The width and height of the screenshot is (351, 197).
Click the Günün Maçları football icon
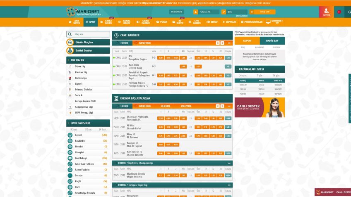coord(70,42)
